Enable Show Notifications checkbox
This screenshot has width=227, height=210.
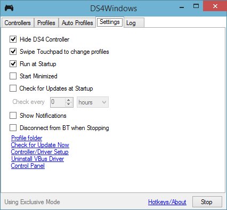pos(13,116)
